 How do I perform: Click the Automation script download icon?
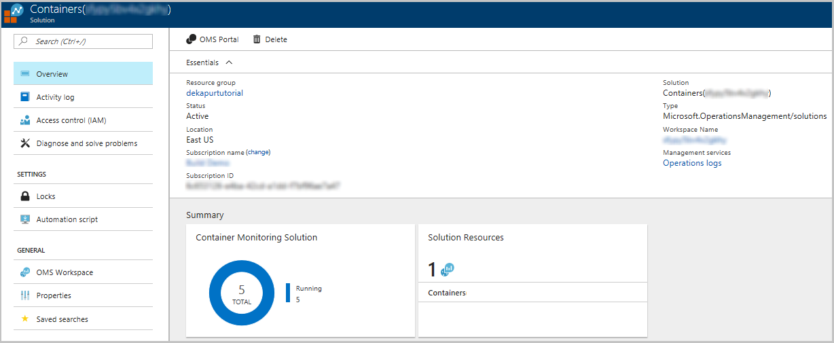pos(25,219)
